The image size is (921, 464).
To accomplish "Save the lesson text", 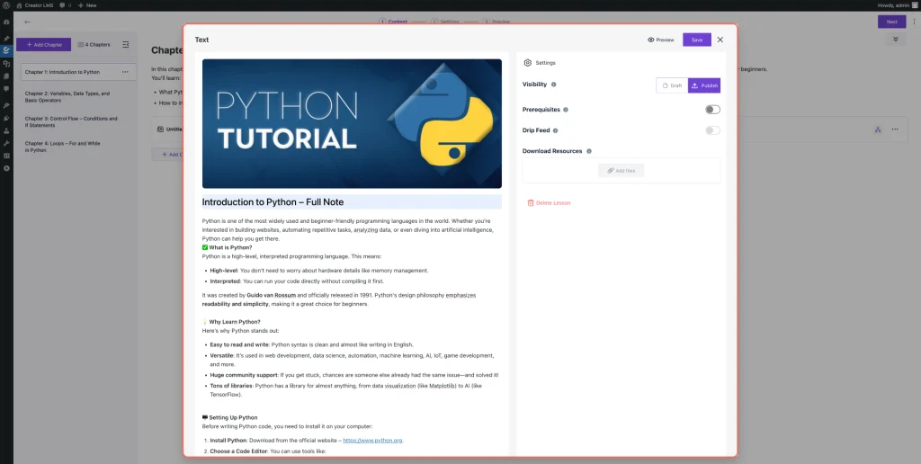I will tap(696, 40).
